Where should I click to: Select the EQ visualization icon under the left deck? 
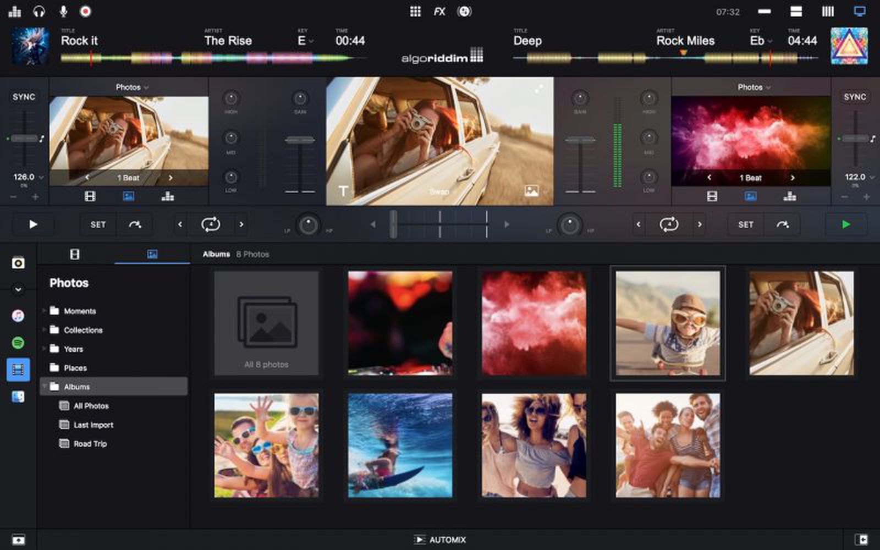pyautogui.click(x=168, y=196)
